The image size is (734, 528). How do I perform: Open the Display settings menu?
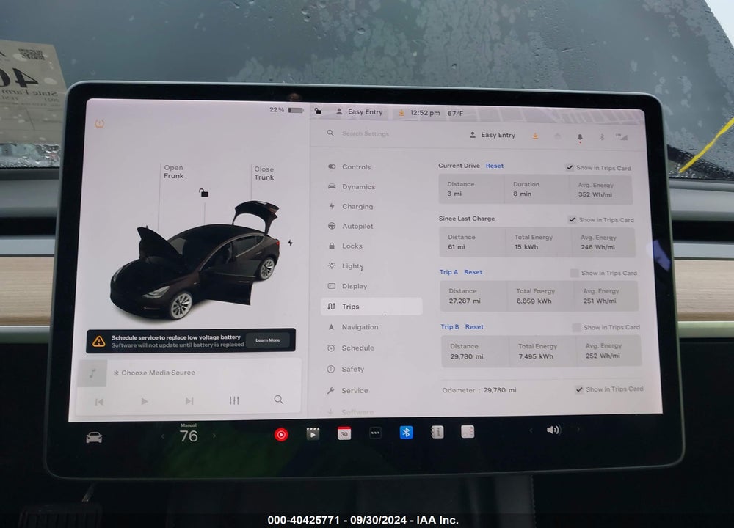click(347, 286)
